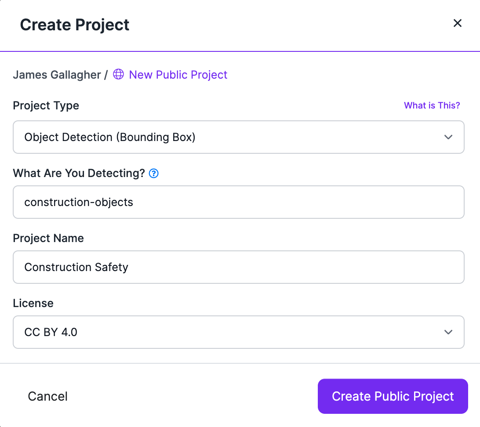480x427 pixels.
Task: Open the Object Detection (Bounding Box) dropdown
Action: pyautogui.click(x=239, y=137)
